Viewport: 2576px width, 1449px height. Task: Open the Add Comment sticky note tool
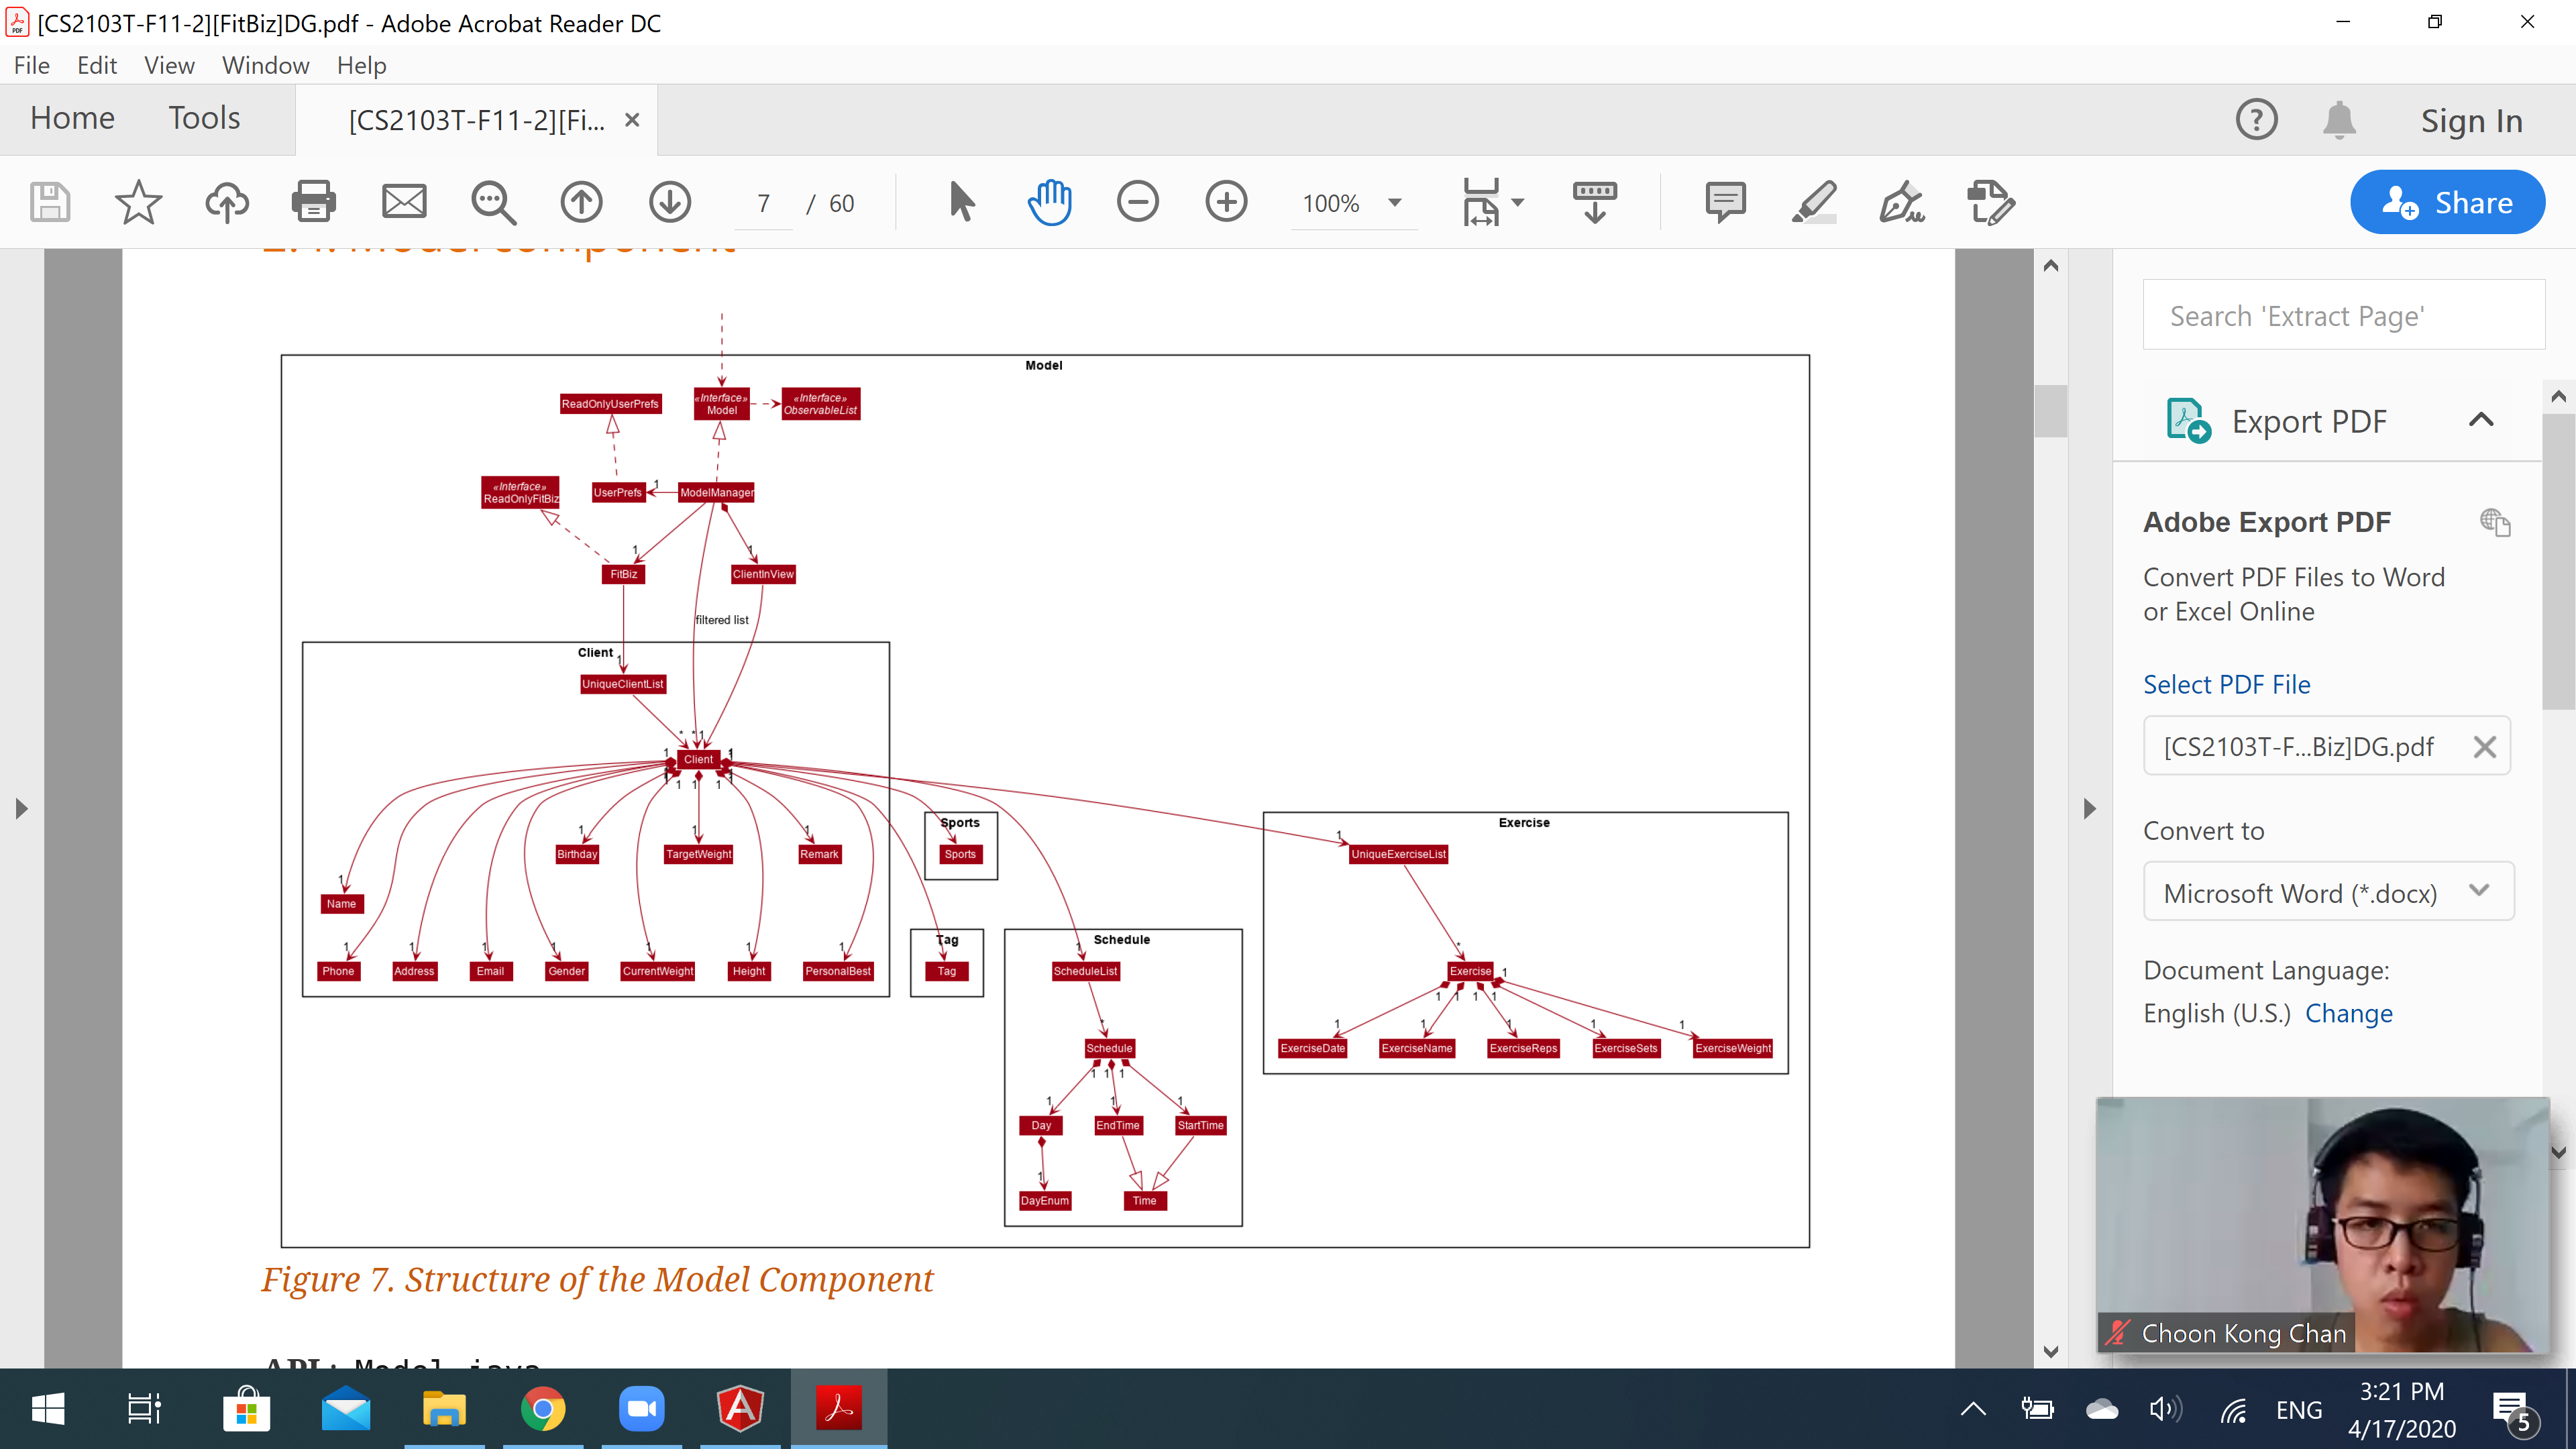click(1725, 202)
